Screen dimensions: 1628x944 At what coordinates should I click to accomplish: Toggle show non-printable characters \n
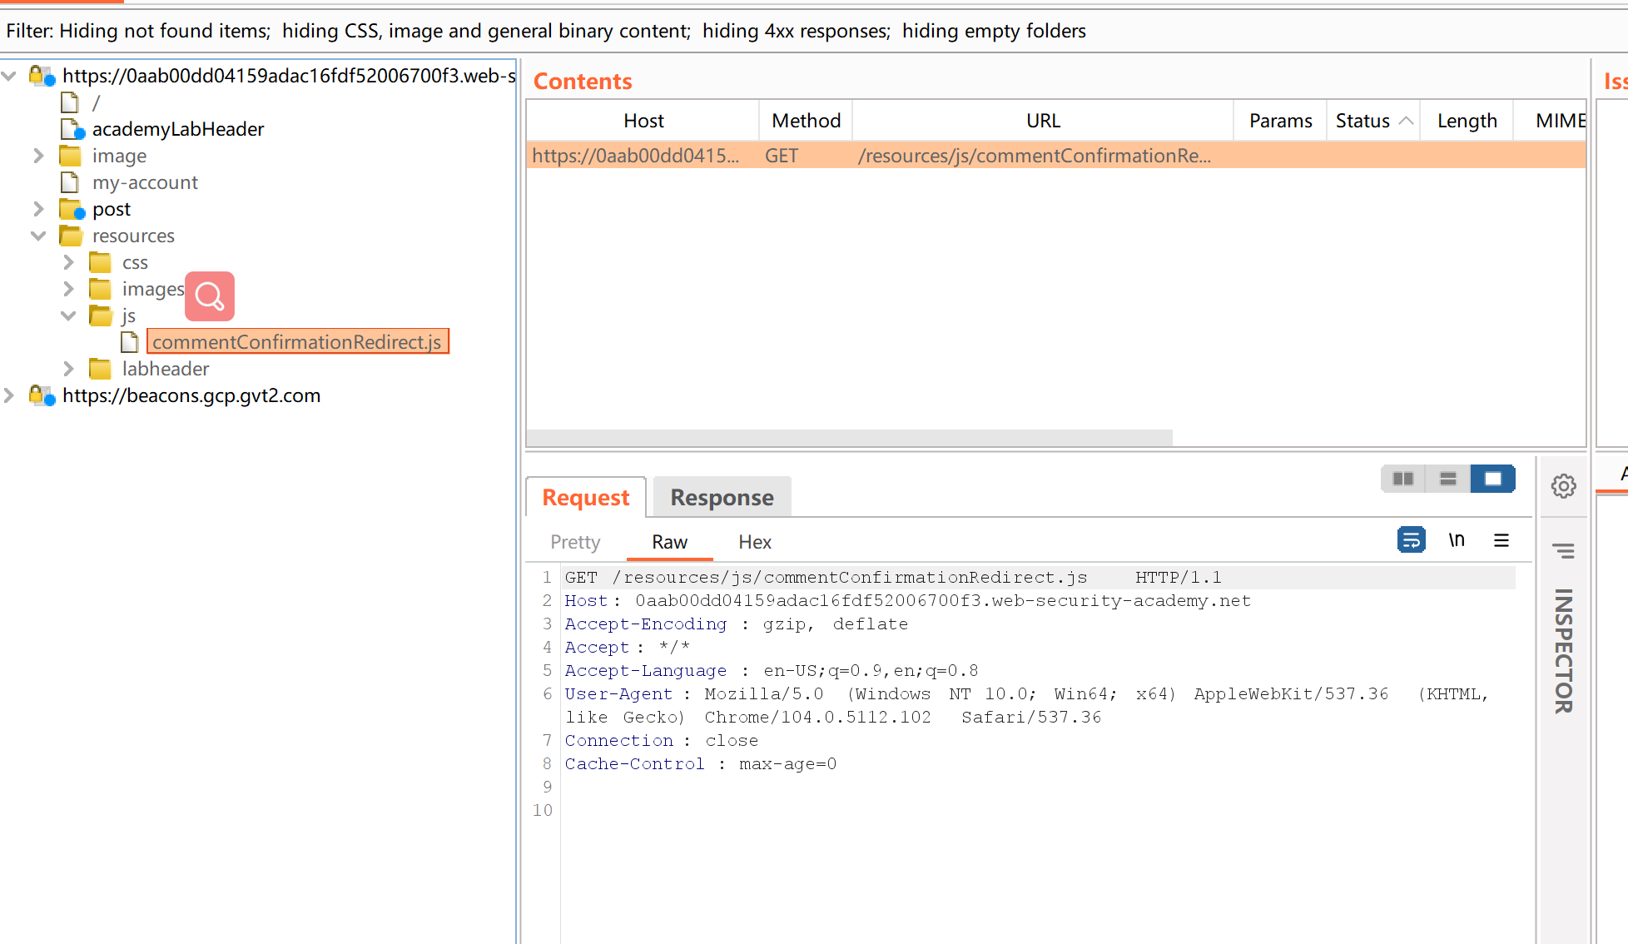(1457, 540)
